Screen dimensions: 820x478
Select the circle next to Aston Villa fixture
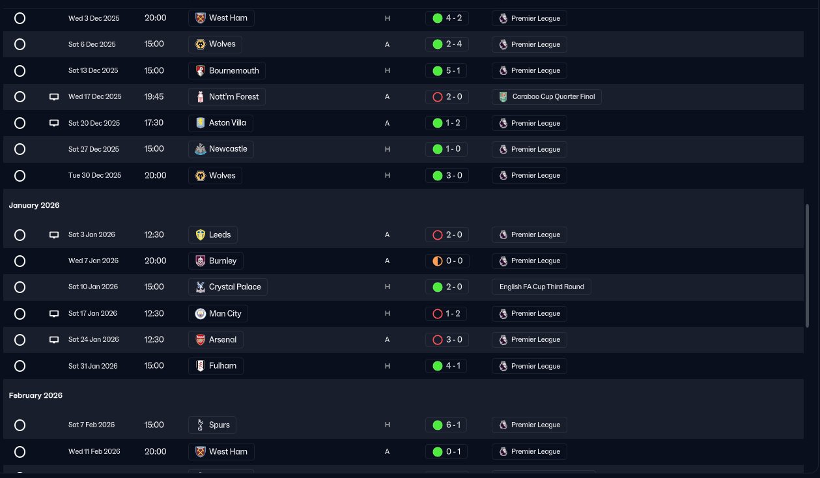(20, 123)
